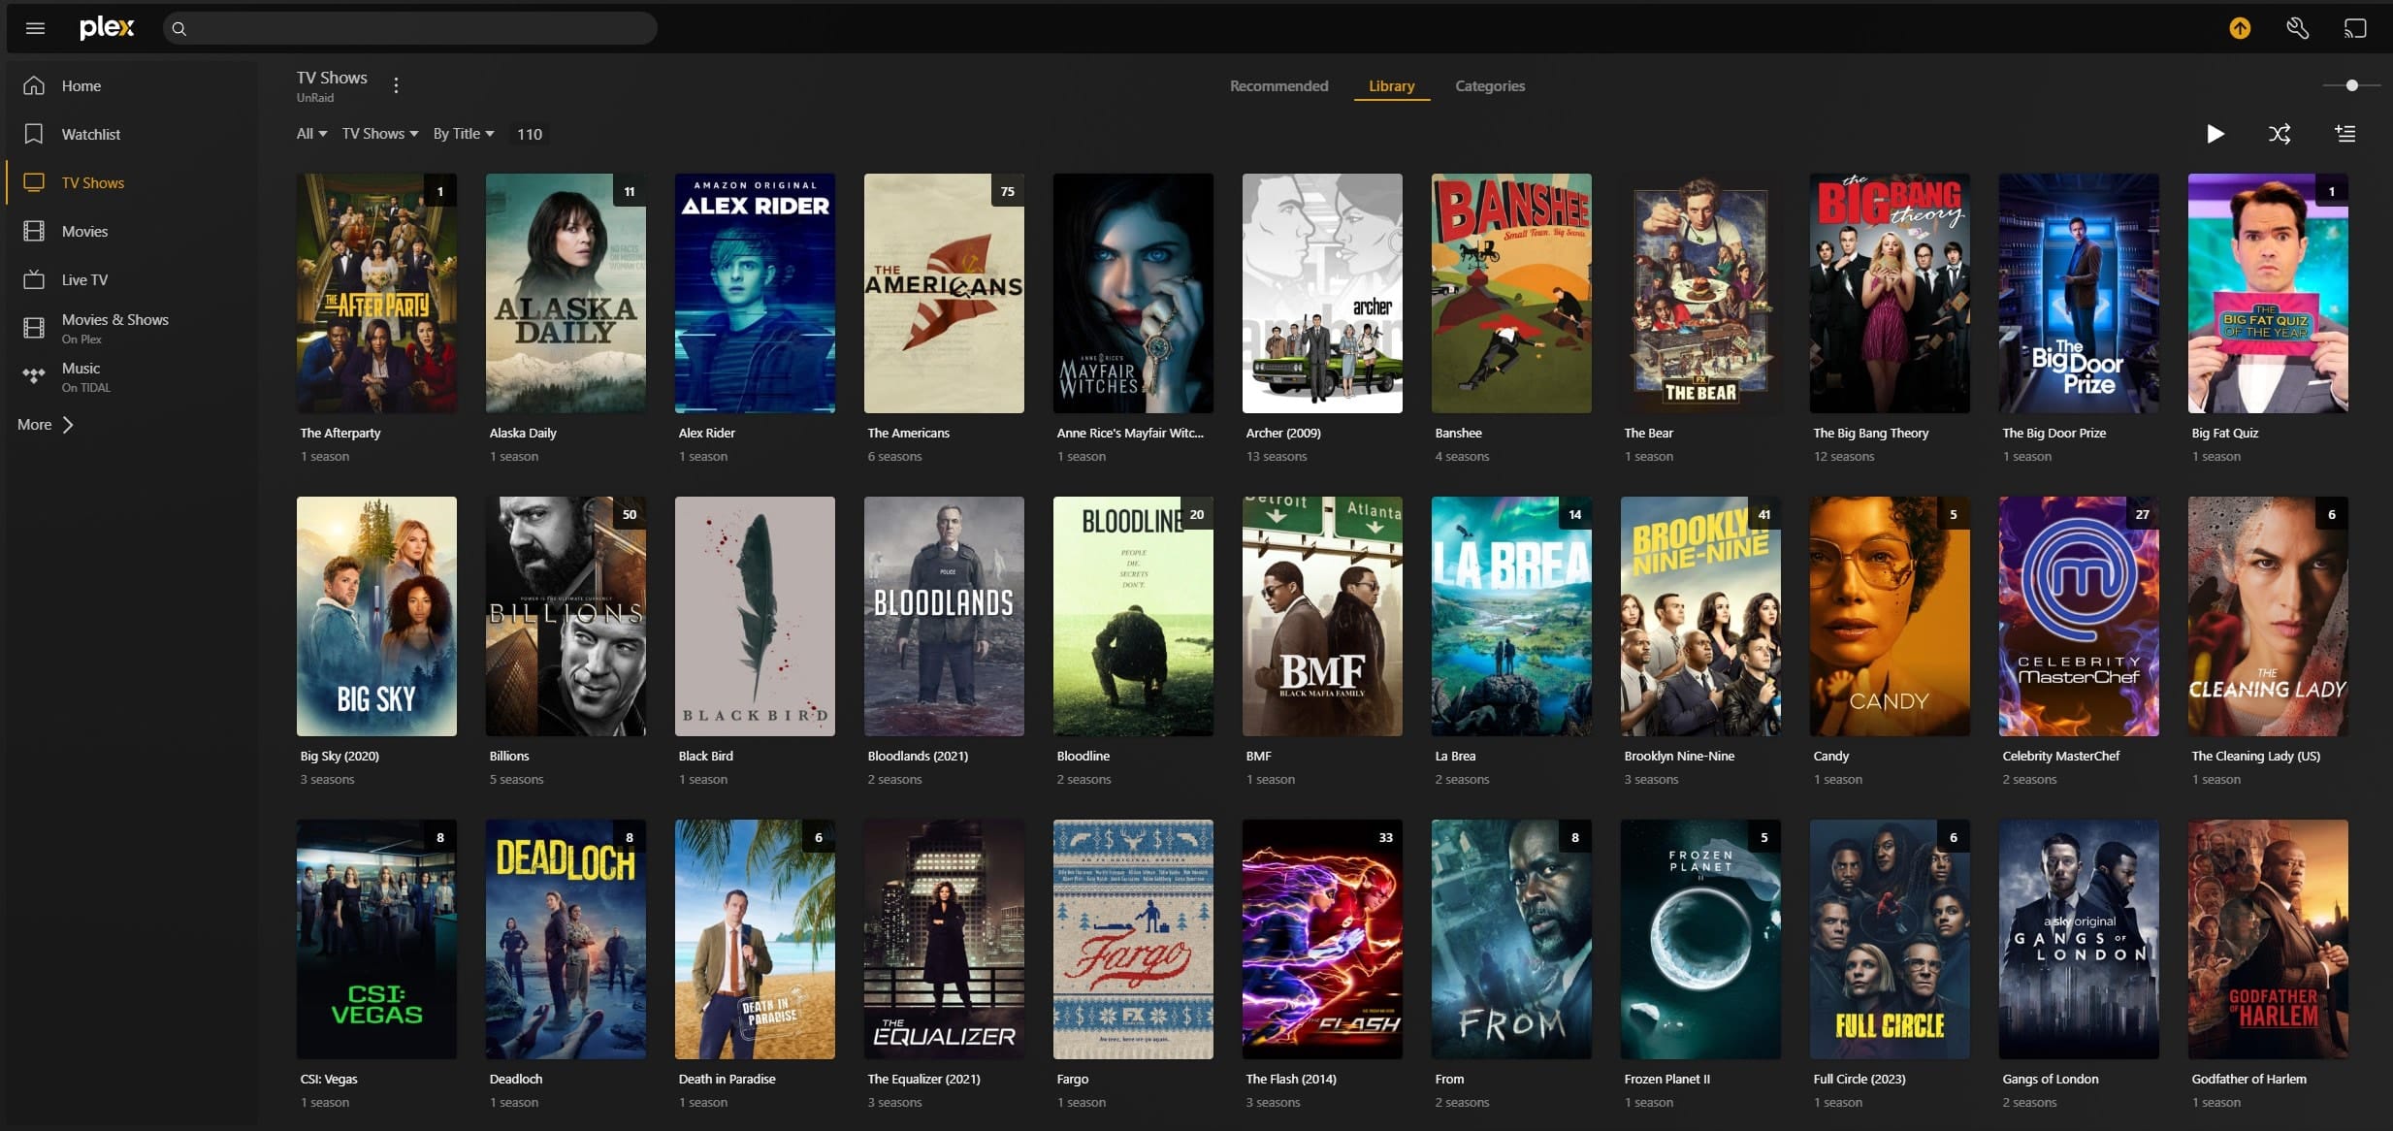2393x1131 pixels.
Task: Switch to the Recommended tab
Action: (x=1278, y=85)
